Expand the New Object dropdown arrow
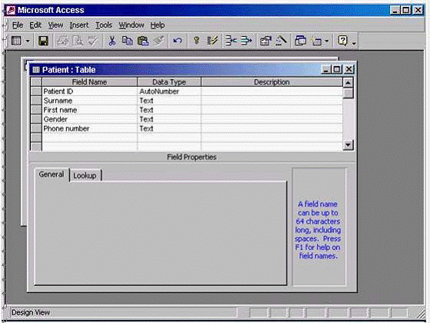This screenshot has width=430, height=323. point(327,41)
